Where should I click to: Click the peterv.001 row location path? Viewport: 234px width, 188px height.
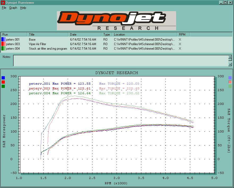click(144, 40)
